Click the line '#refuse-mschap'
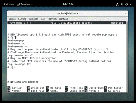The height and width of the screenshot is (103, 136). point(18,46)
